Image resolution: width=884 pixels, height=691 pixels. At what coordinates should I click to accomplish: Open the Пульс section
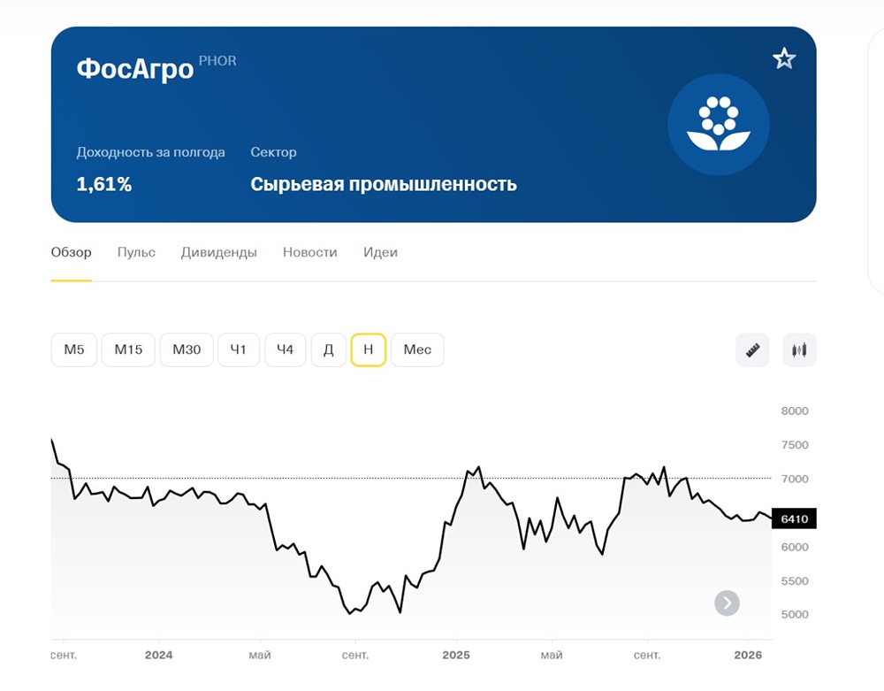pos(135,252)
